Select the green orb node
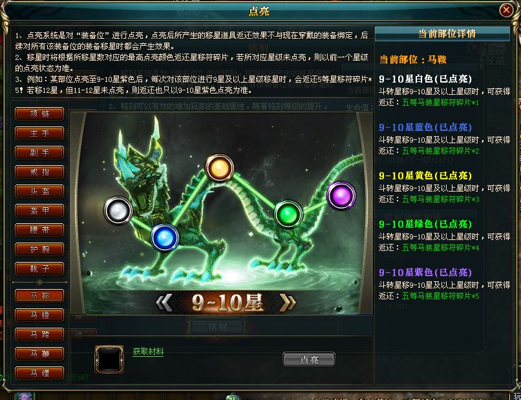This screenshot has height=400, width=521. point(288,214)
